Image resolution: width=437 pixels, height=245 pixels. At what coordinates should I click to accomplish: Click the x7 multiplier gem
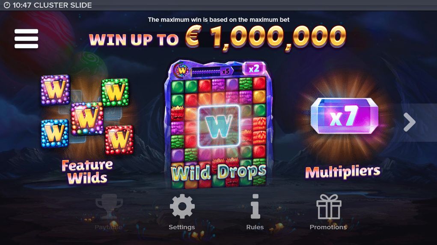click(x=345, y=116)
